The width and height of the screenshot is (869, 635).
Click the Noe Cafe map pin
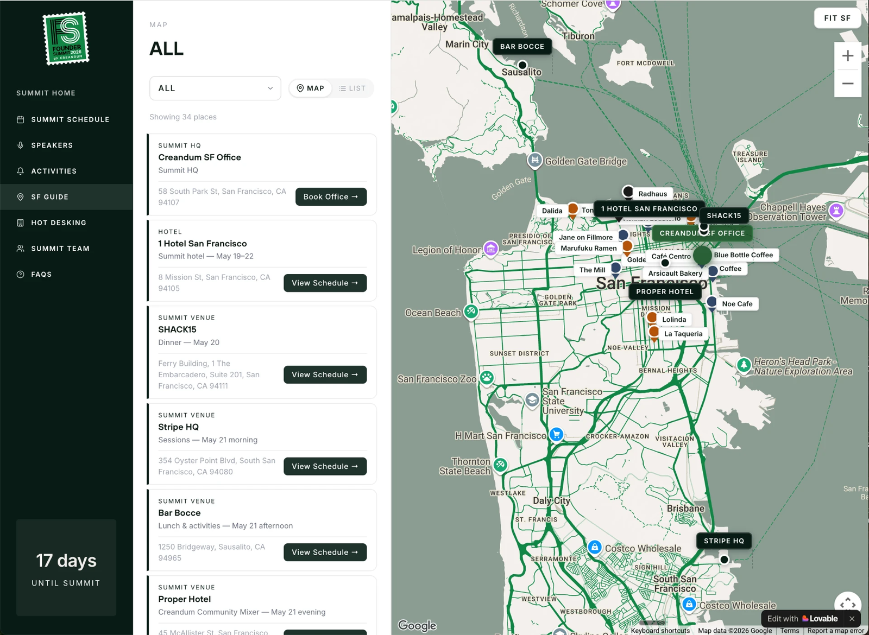coord(711,303)
